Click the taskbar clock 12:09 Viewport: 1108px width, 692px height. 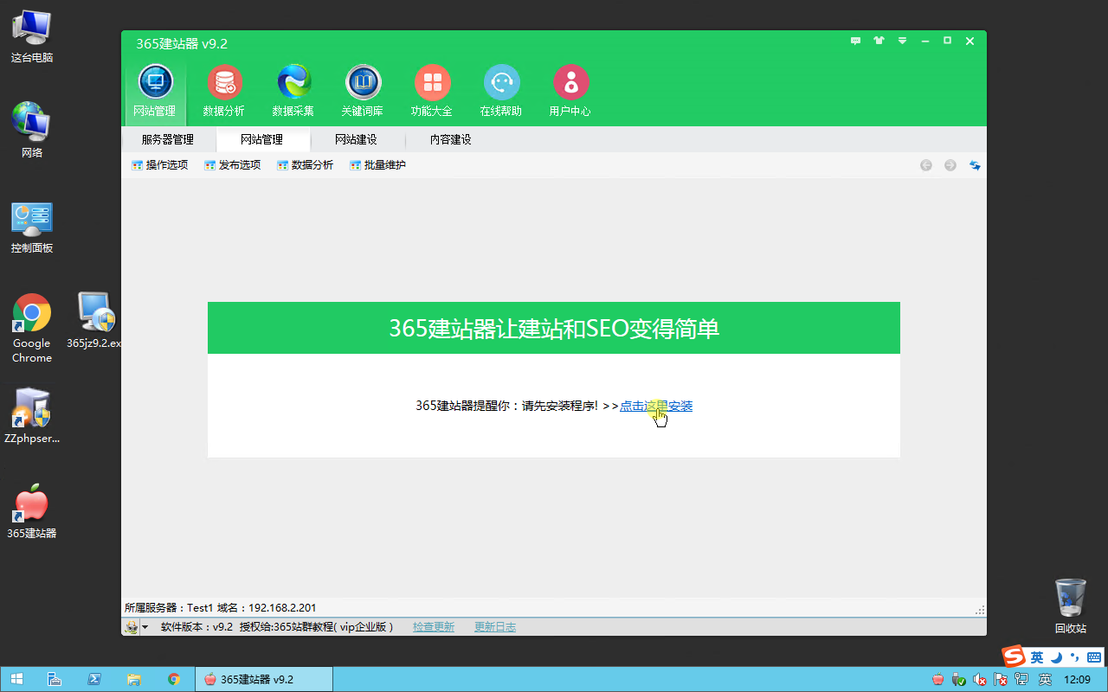1077,680
